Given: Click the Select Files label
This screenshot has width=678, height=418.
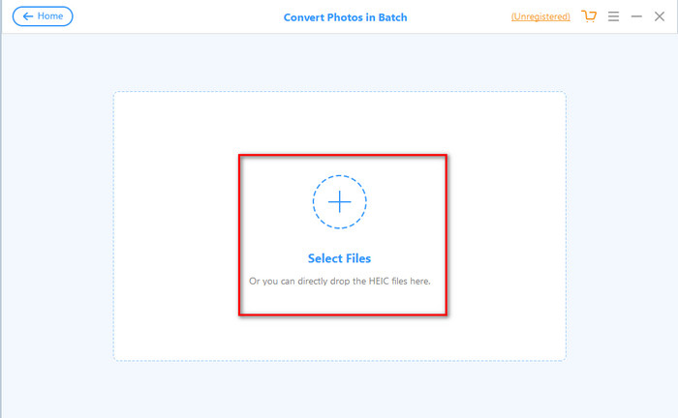Looking at the screenshot, I should click(x=339, y=258).
